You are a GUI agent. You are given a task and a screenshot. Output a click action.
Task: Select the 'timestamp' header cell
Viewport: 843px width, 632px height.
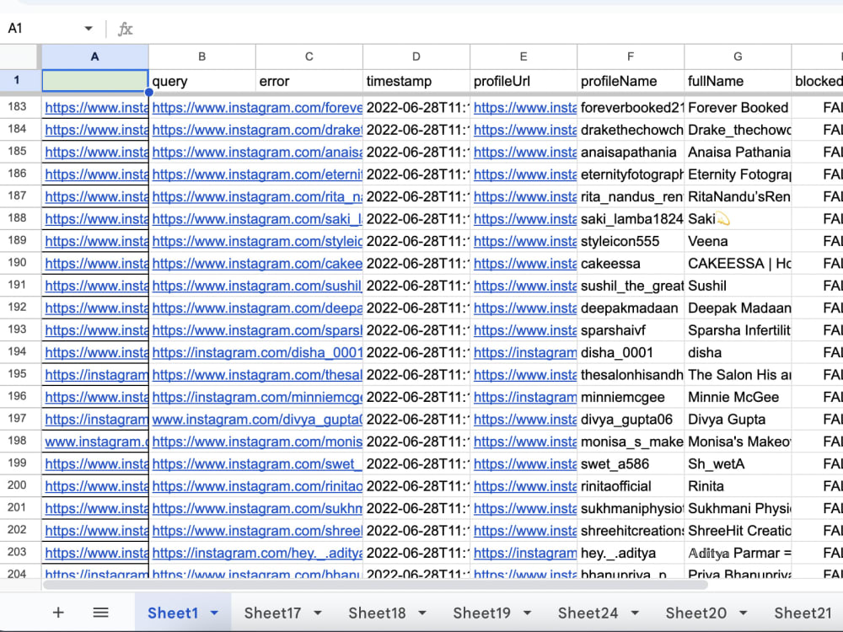pyautogui.click(x=416, y=81)
